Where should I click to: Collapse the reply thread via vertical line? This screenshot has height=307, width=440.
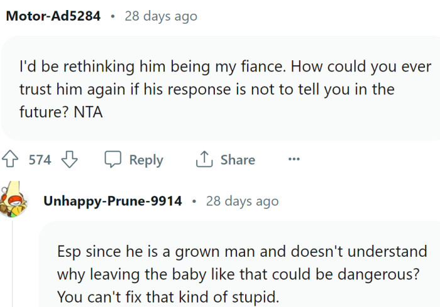coord(13,264)
